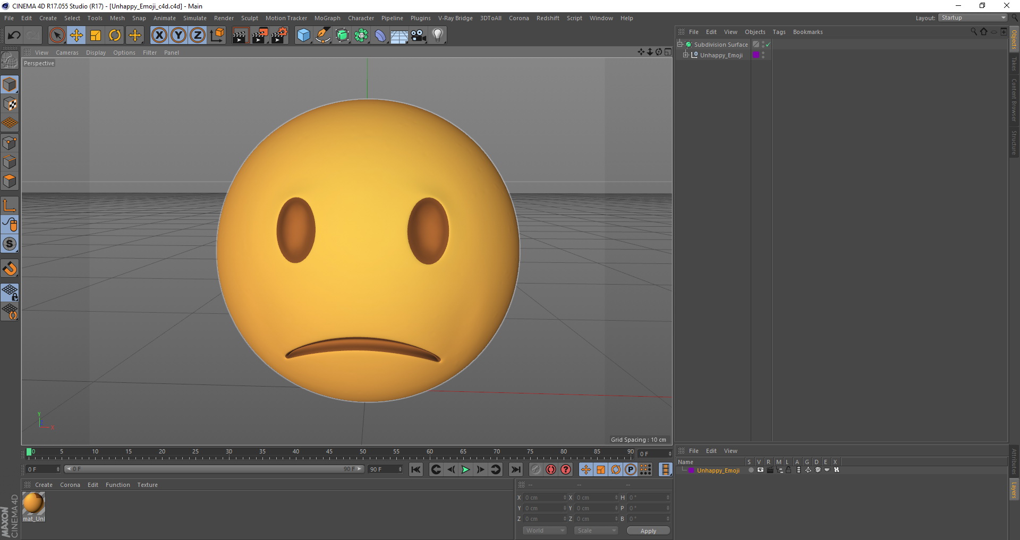
Task: Switch to Edges mode
Action: (x=10, y=162)
